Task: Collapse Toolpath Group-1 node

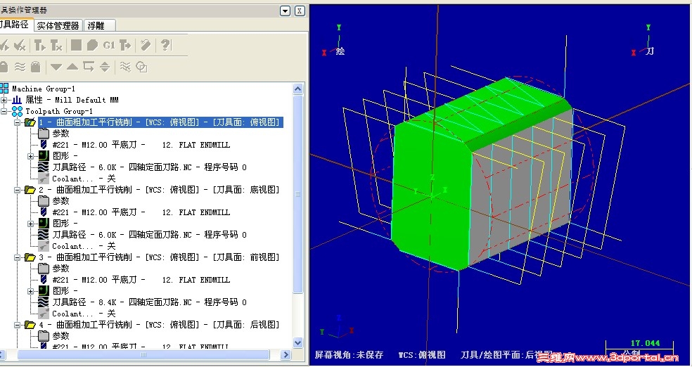Action: click(4, 111)
